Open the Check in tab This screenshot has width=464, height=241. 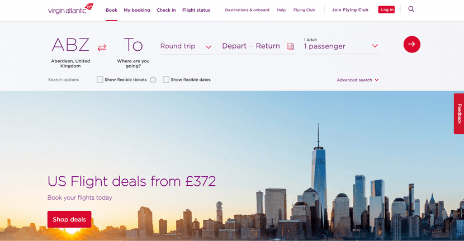(166, 10)
